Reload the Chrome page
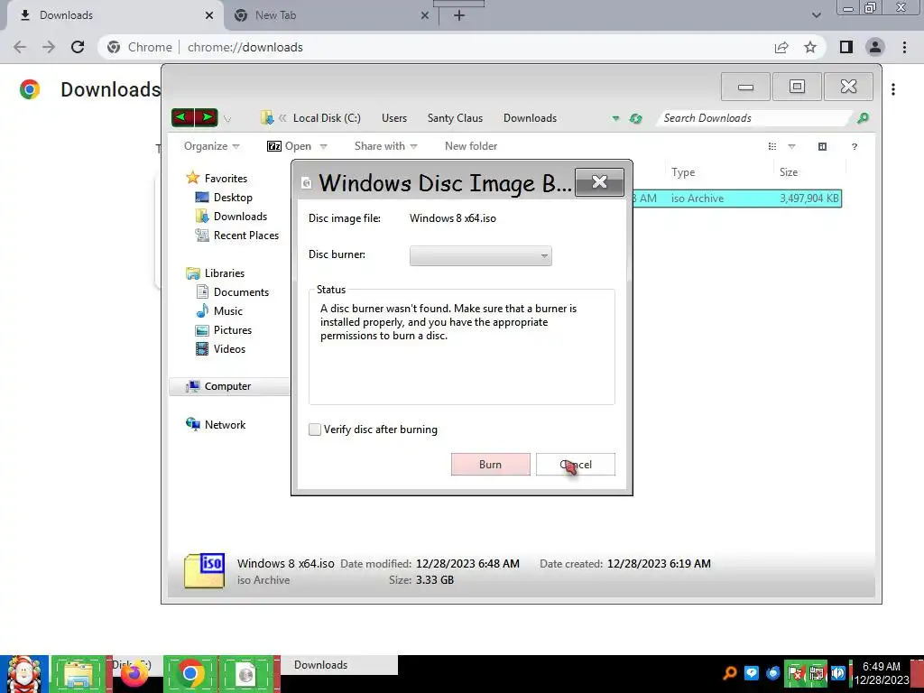Screen dimensions: 924x693 (78, 47)
